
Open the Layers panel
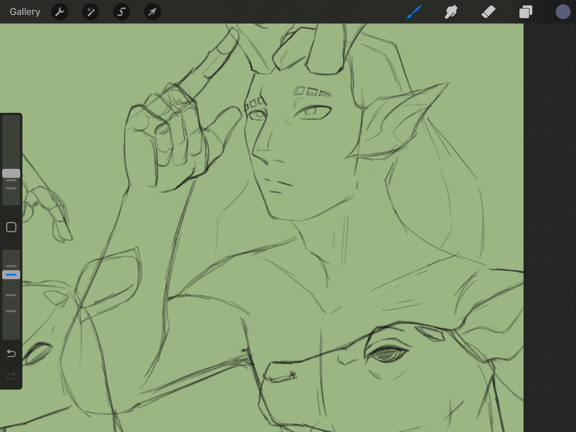coord(526,12)
